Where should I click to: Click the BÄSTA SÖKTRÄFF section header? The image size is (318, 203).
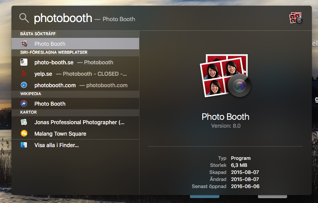[38, 34]
